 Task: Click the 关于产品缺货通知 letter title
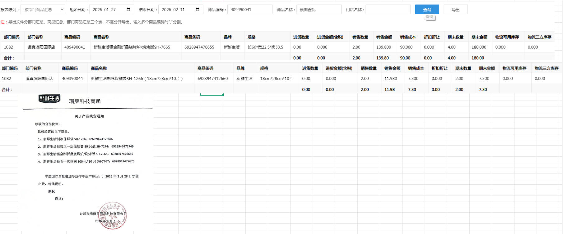tap(89, 116)
